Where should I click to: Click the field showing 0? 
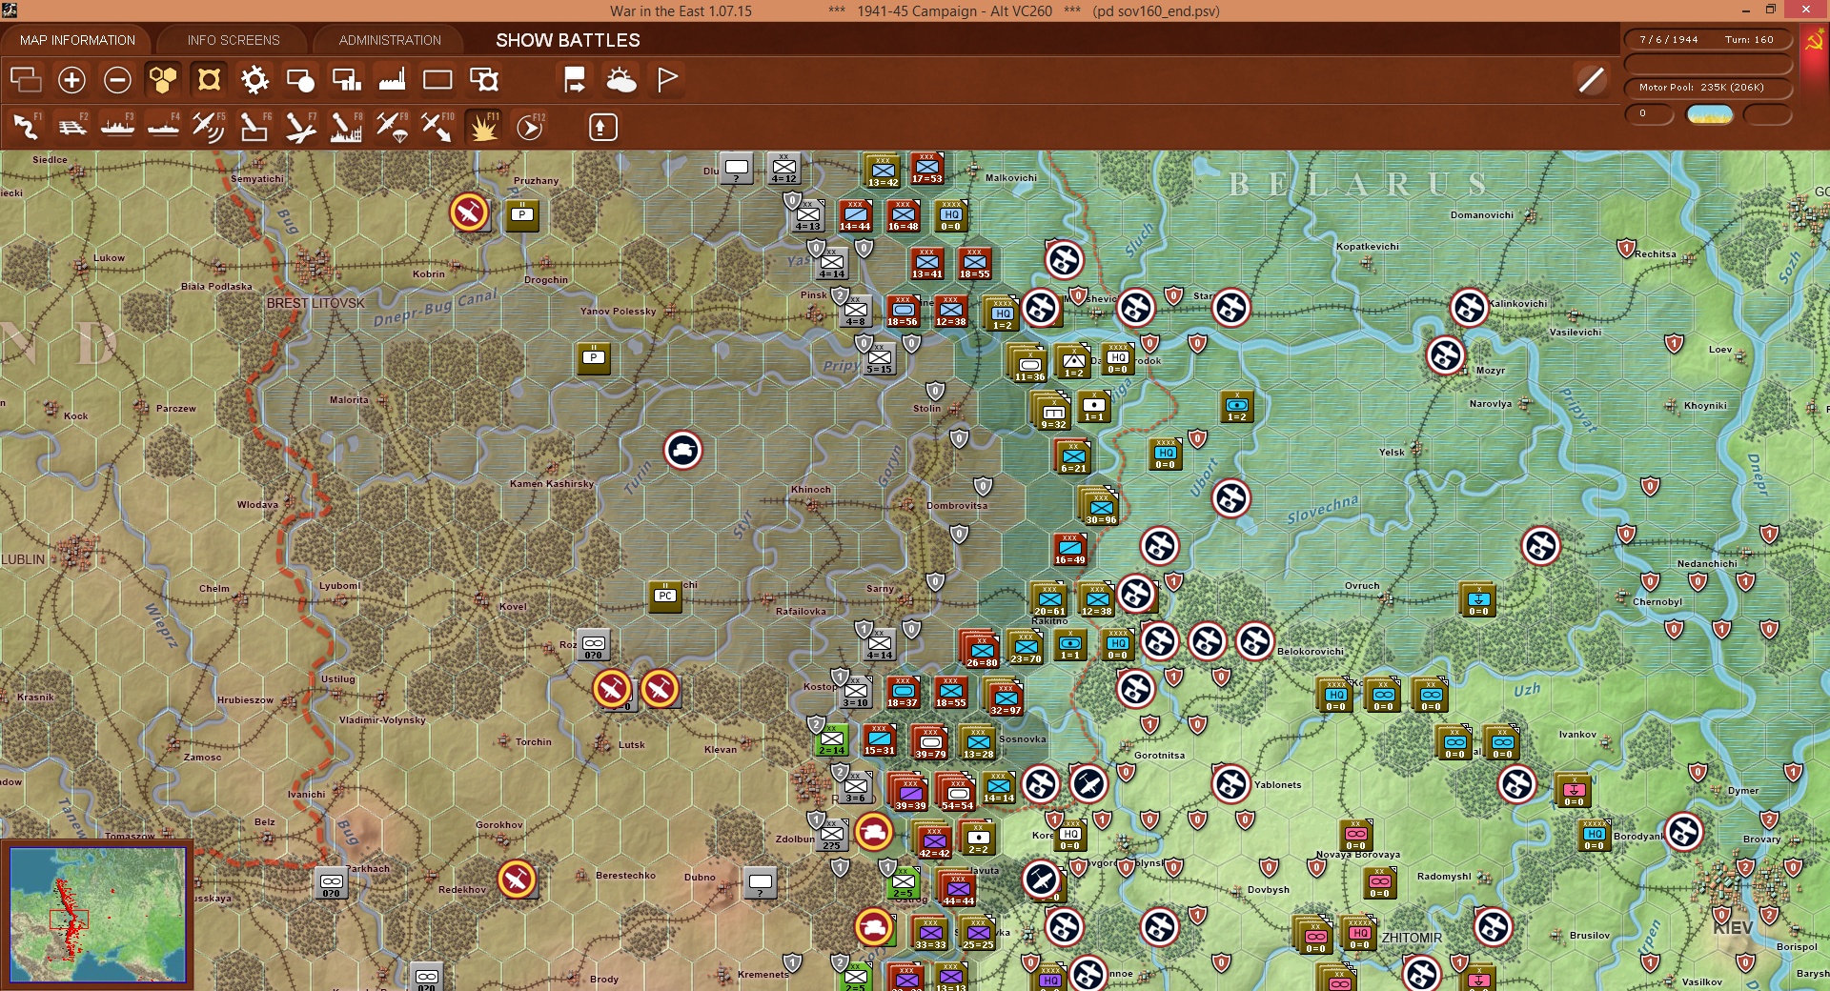(x=1649, y=114)
